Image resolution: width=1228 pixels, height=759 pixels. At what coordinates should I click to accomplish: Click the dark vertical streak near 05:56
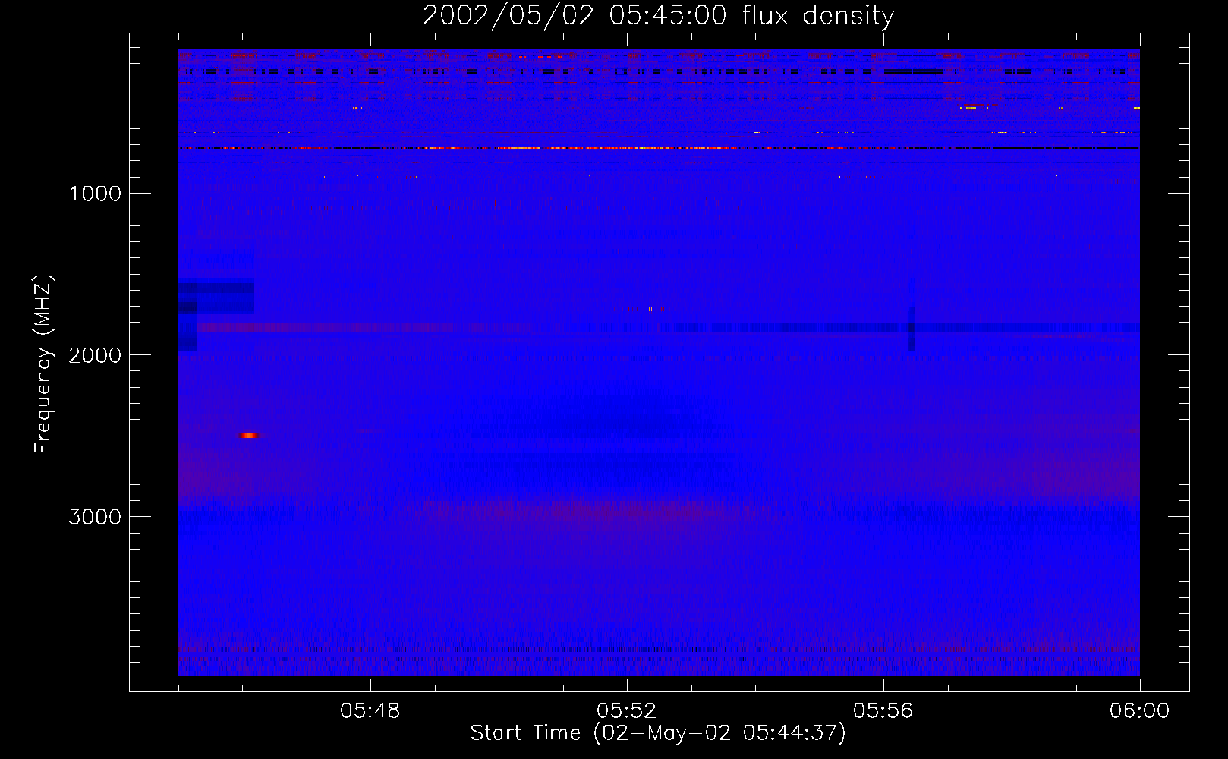point(911,328)
